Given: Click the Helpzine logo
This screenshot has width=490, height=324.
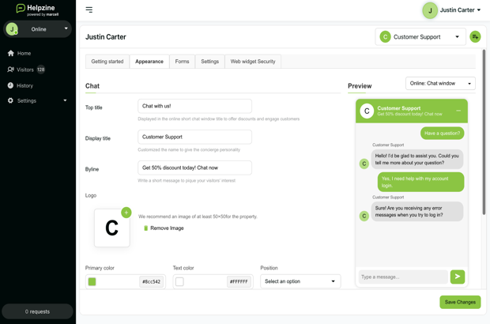Looking at the screenshot, I should coord(38,9).
